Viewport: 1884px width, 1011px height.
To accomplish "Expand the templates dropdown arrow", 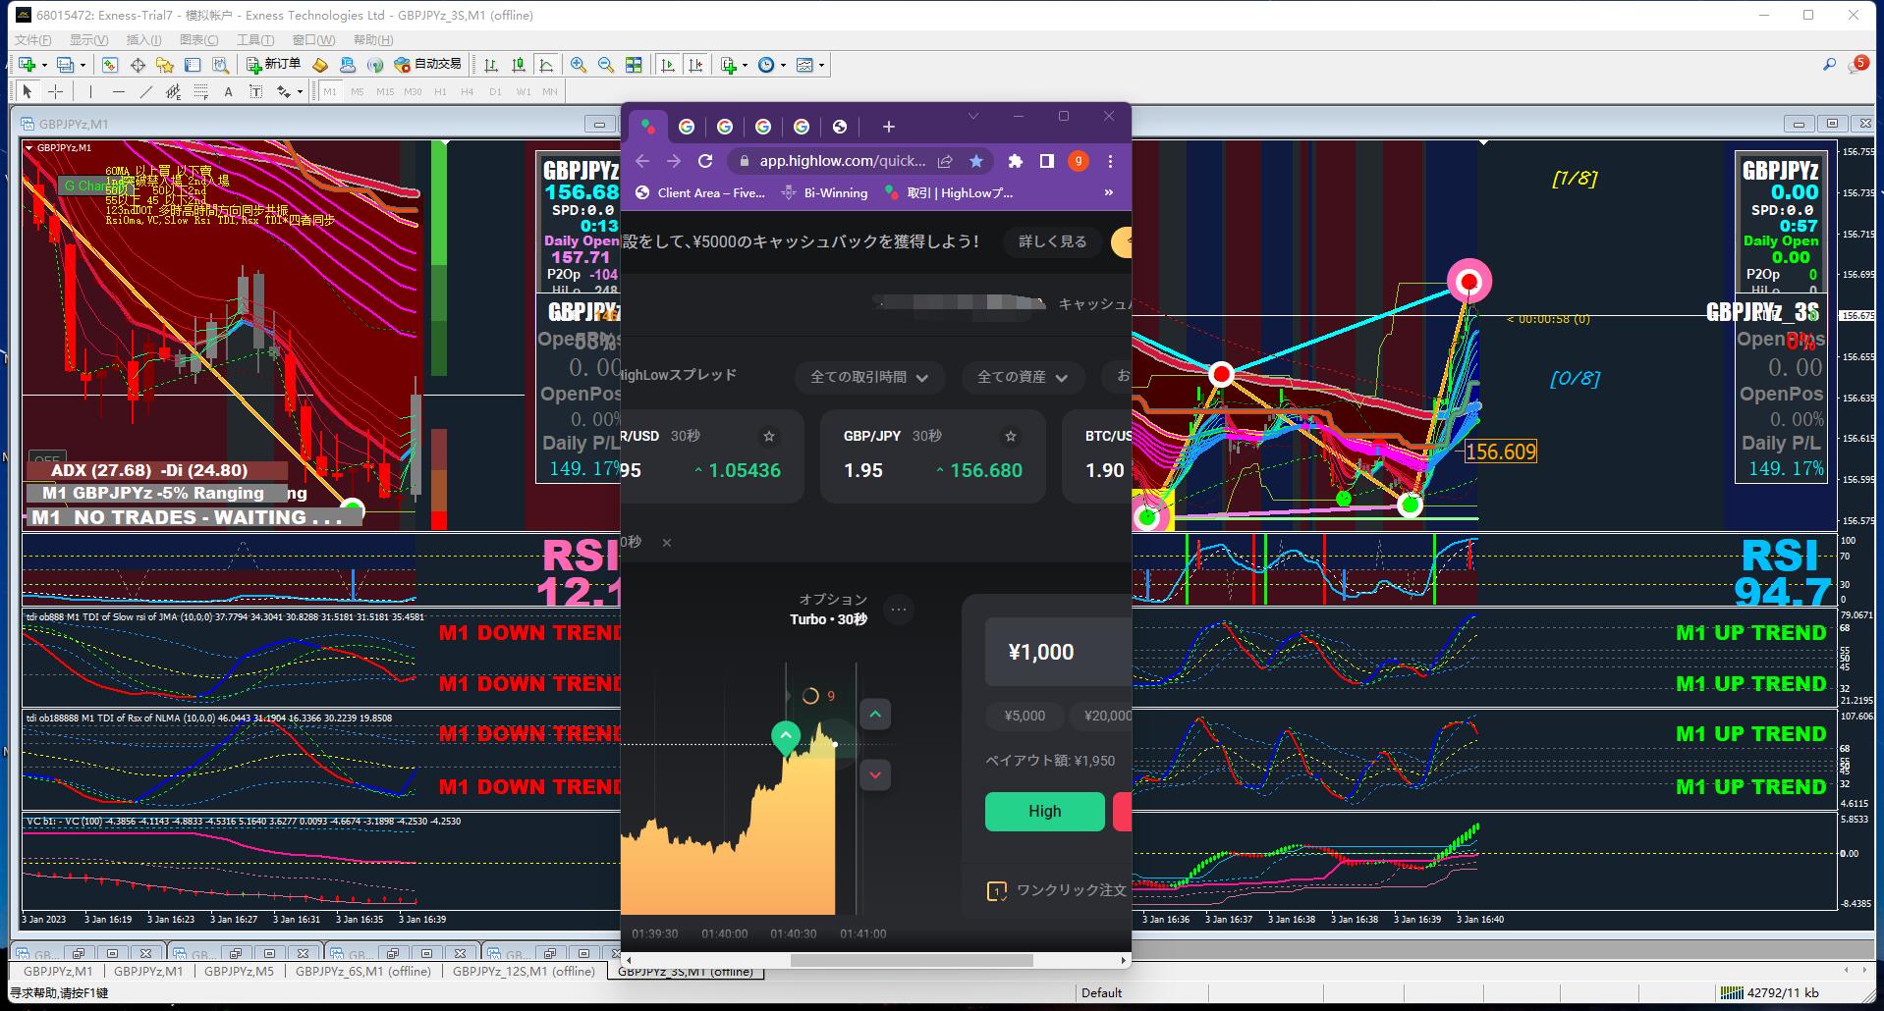I will coord(821,66).
